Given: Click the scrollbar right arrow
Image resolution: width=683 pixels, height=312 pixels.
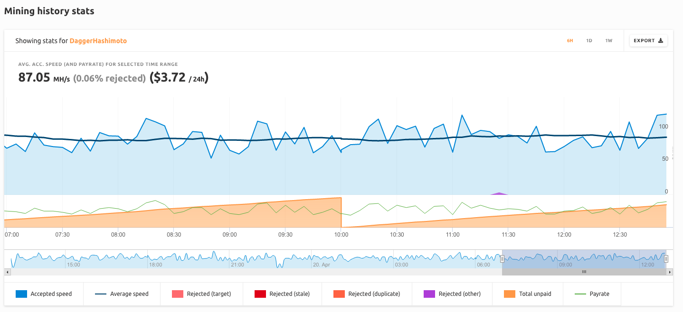Looking at the screenshot, I should (670, 272).
